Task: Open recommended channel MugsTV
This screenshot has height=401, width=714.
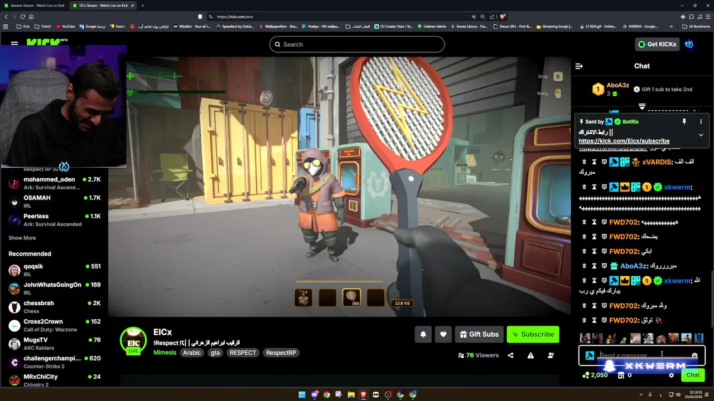Action: coord(55,344)
